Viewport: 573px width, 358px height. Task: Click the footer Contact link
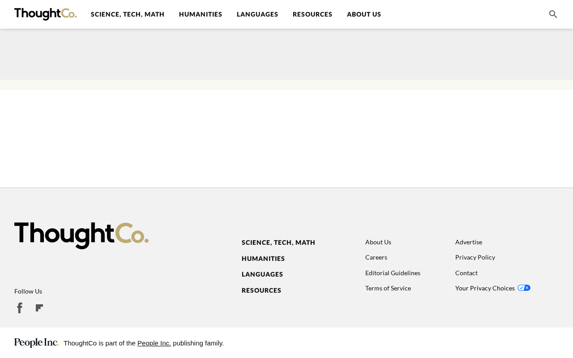coord(466,273)
